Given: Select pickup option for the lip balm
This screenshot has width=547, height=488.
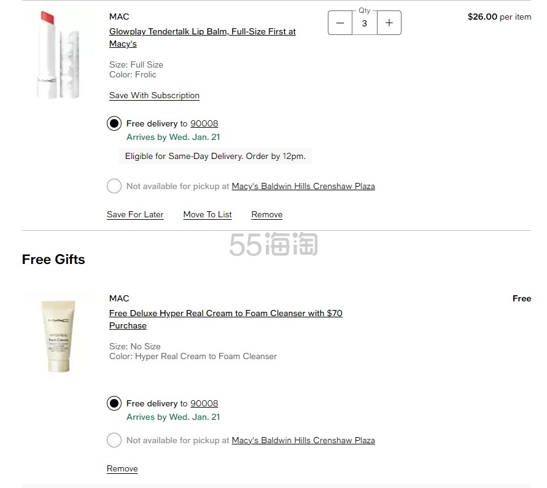Looking at the screenshot, I should point(114,186).
